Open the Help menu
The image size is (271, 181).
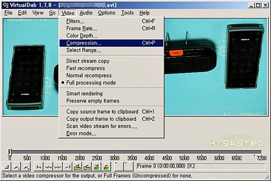tap(145, 13)
